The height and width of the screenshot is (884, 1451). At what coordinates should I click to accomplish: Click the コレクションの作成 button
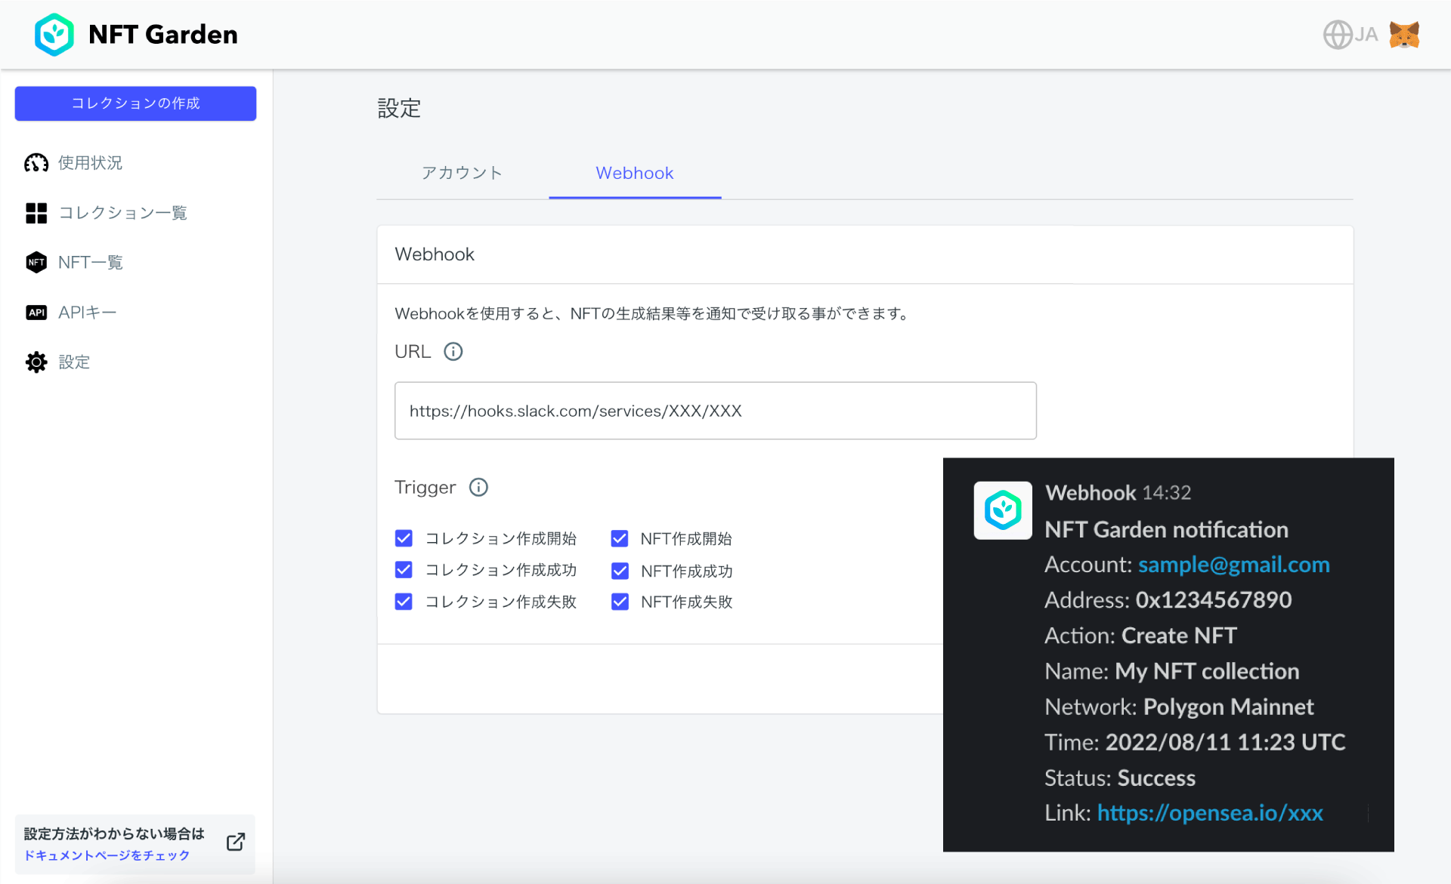(135, 103)
